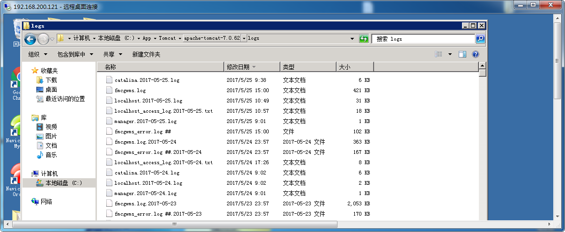565x232 pixels.
Task: Select file localhost_access_log.2017-05-25.txt
Action: tap(163, 111)
